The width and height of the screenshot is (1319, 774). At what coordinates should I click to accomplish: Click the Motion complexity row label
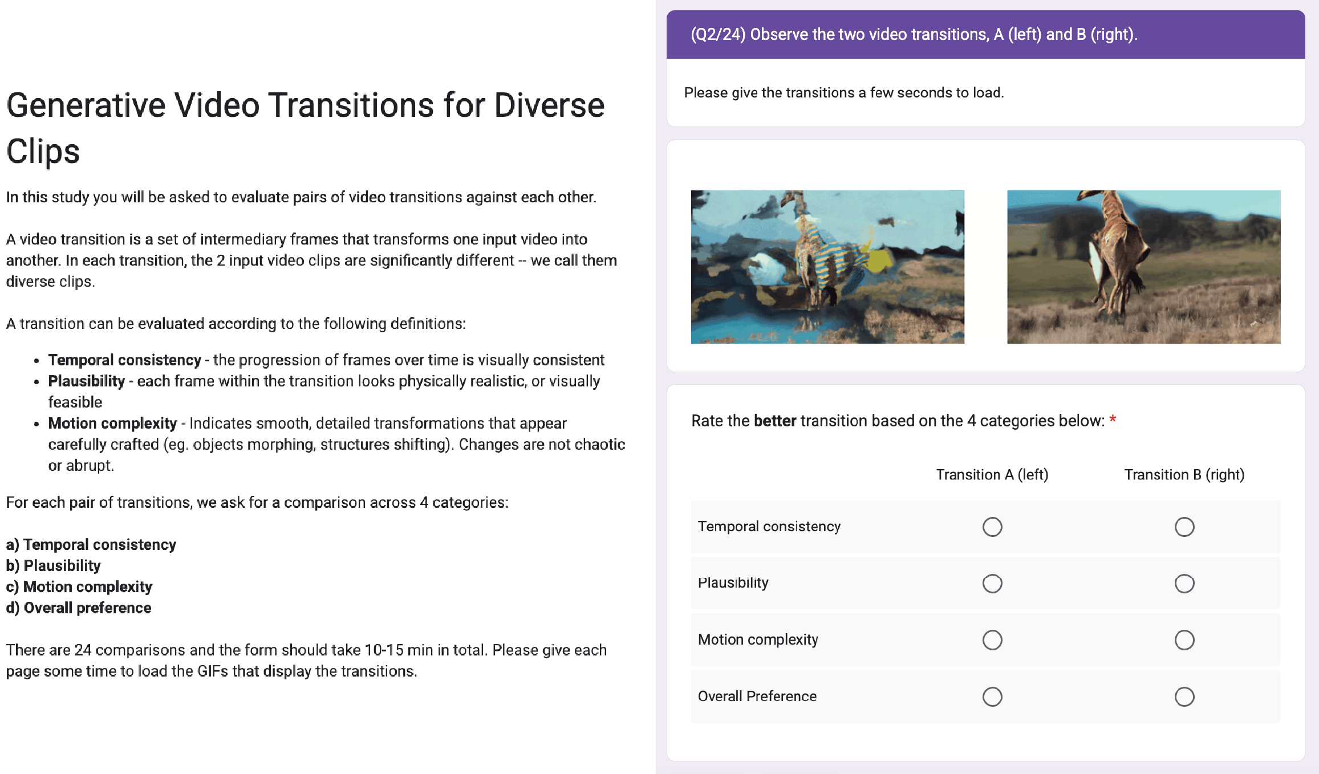pos(757,639)
